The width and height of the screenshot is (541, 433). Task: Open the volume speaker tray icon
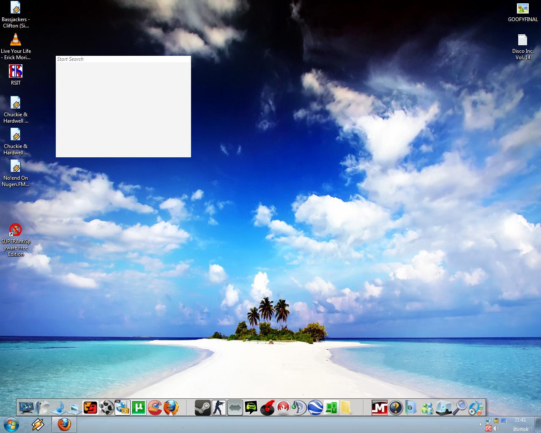click(496, 428)
